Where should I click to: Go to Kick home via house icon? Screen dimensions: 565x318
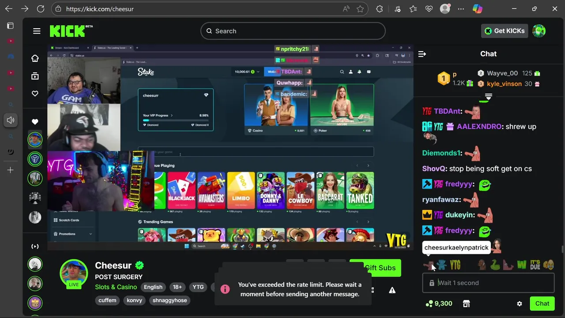(35, 58)
